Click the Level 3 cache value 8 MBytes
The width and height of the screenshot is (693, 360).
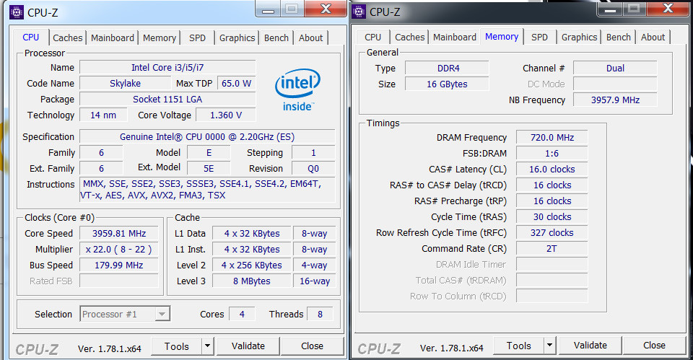(252, 281)
